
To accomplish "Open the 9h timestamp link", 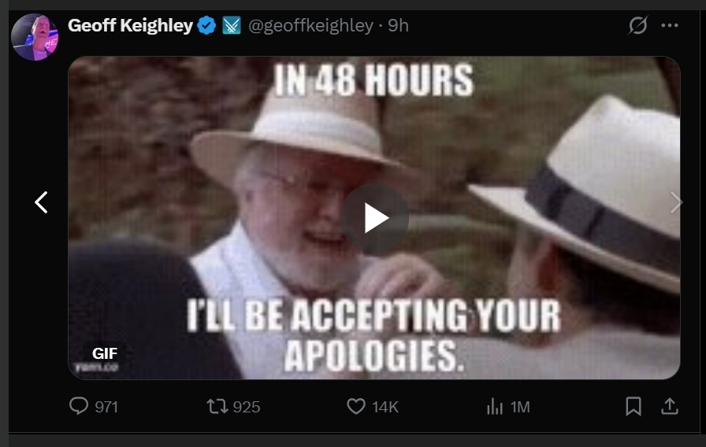I will (398, 26).
